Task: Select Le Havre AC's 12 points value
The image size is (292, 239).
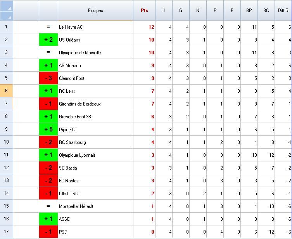Action: point(151,27)
